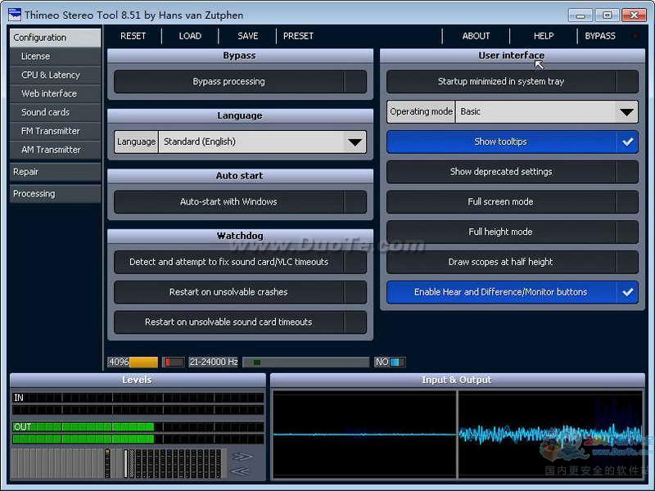Minimize the Stereo Tool window

[x=580, y=16]
